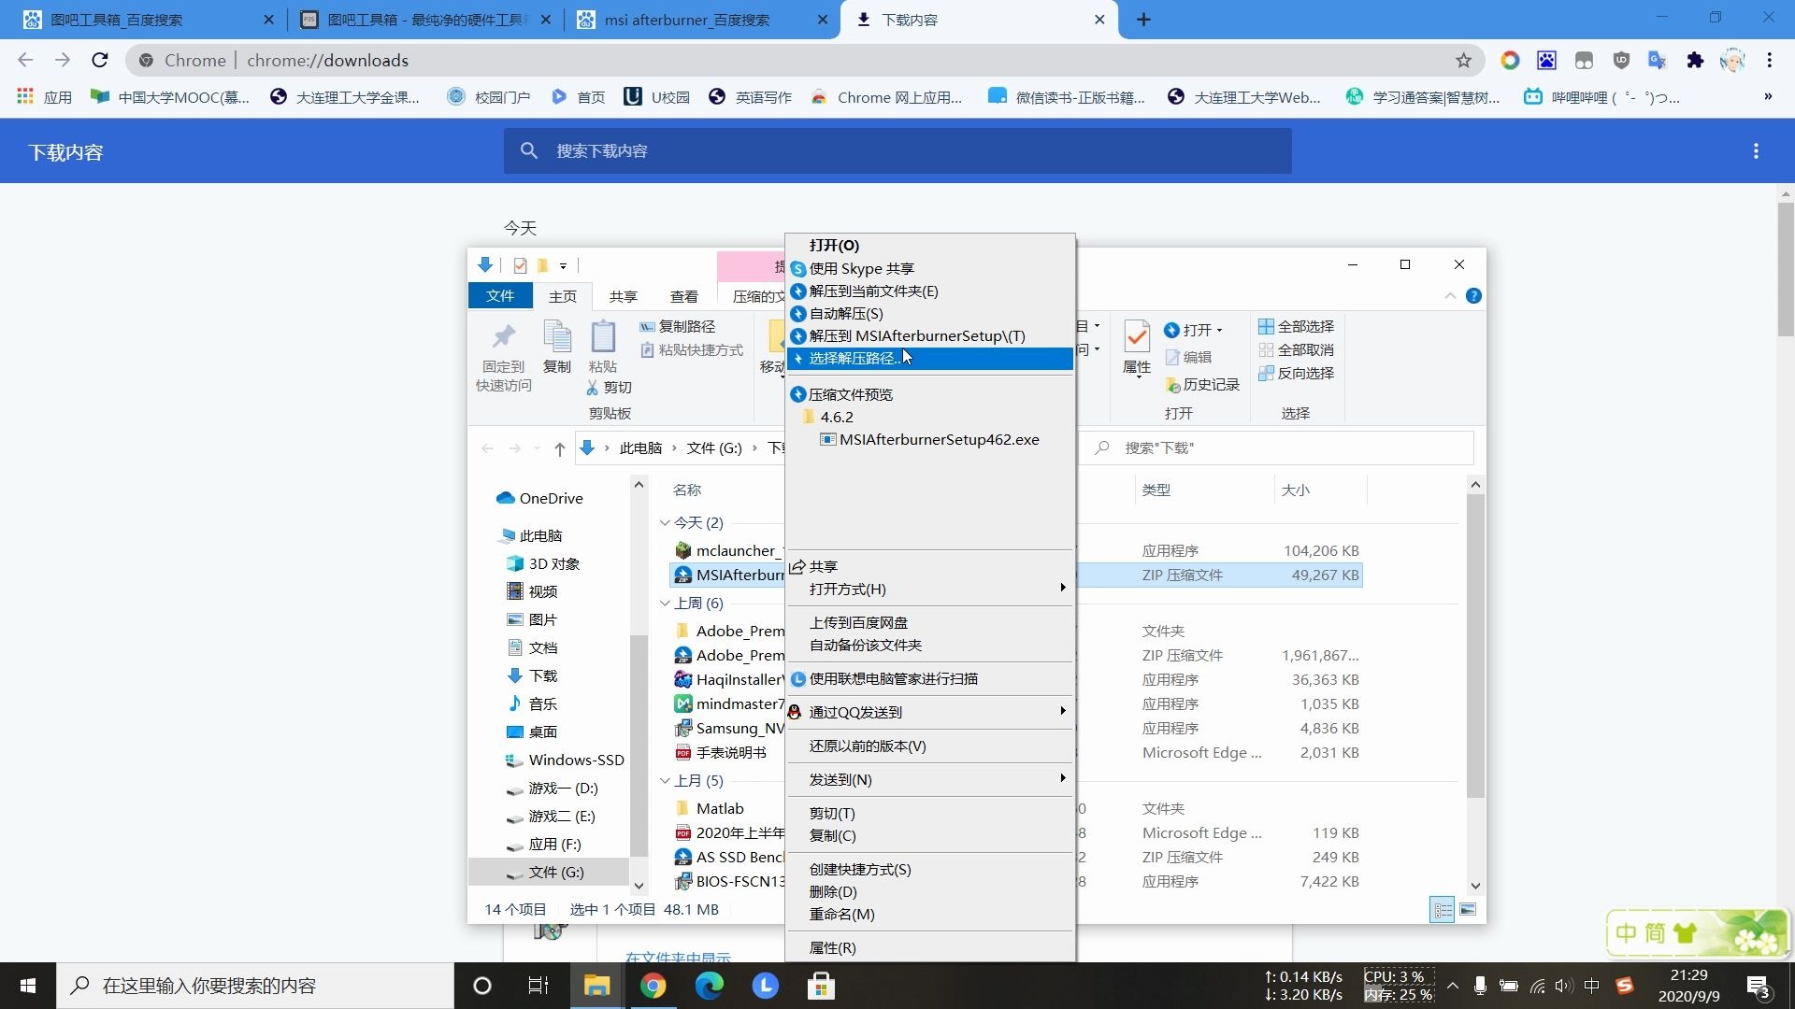Click 压缩文件预览 option
Viewport: 1795px width, 1009px height.
pos(851,393)
